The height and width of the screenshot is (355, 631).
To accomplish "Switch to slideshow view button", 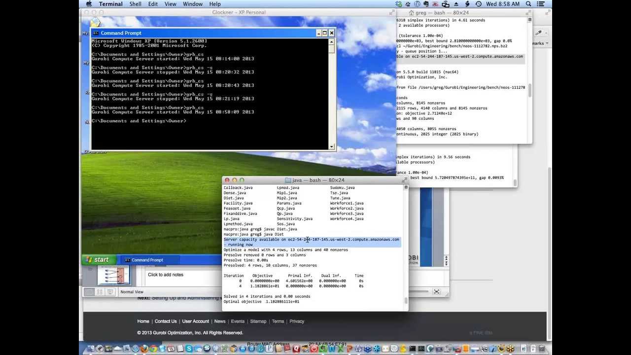I will [110, 292].
